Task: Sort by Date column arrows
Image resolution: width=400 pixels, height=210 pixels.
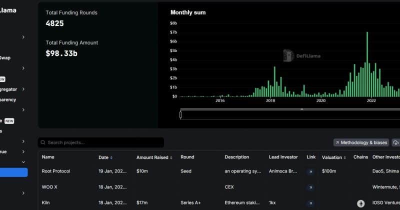Action: tap(111, 157)
